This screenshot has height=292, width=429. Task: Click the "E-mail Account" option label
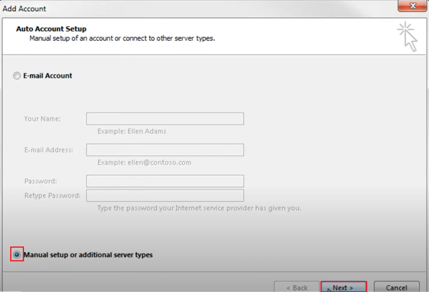(48, 76)
